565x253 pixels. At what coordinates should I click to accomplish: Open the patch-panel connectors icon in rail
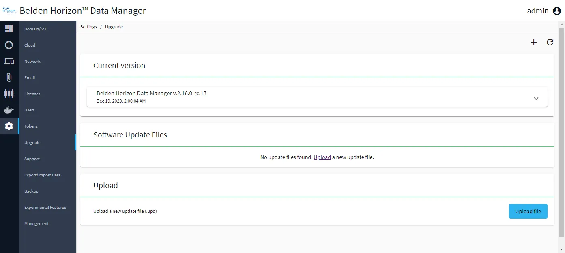9,94
